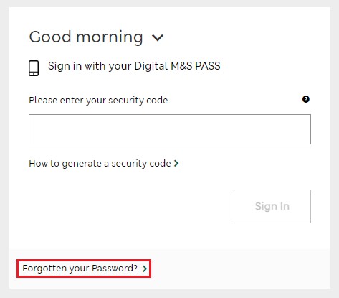The image size is (339, 298).
Task: Follow the security code generation instructions link
Action: pos(104,164)
